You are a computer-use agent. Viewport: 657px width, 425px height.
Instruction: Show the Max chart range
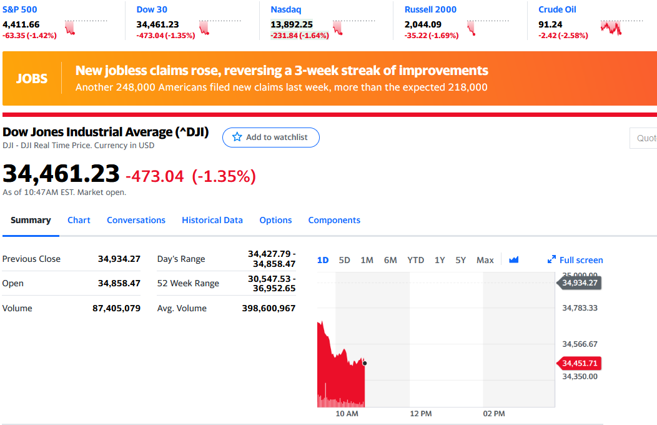(485, 260)
